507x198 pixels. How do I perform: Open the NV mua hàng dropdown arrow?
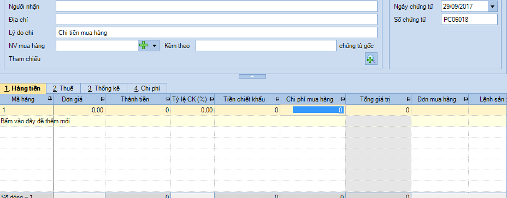coord(154,46)
